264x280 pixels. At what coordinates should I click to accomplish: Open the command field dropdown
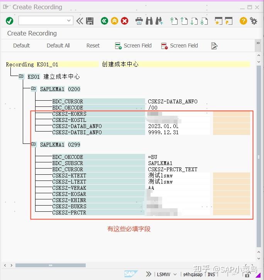click(69, 20)
